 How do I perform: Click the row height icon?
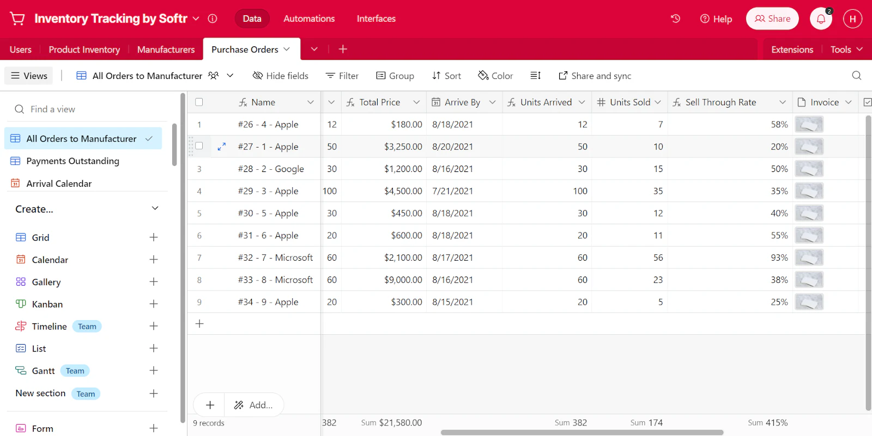535,76
